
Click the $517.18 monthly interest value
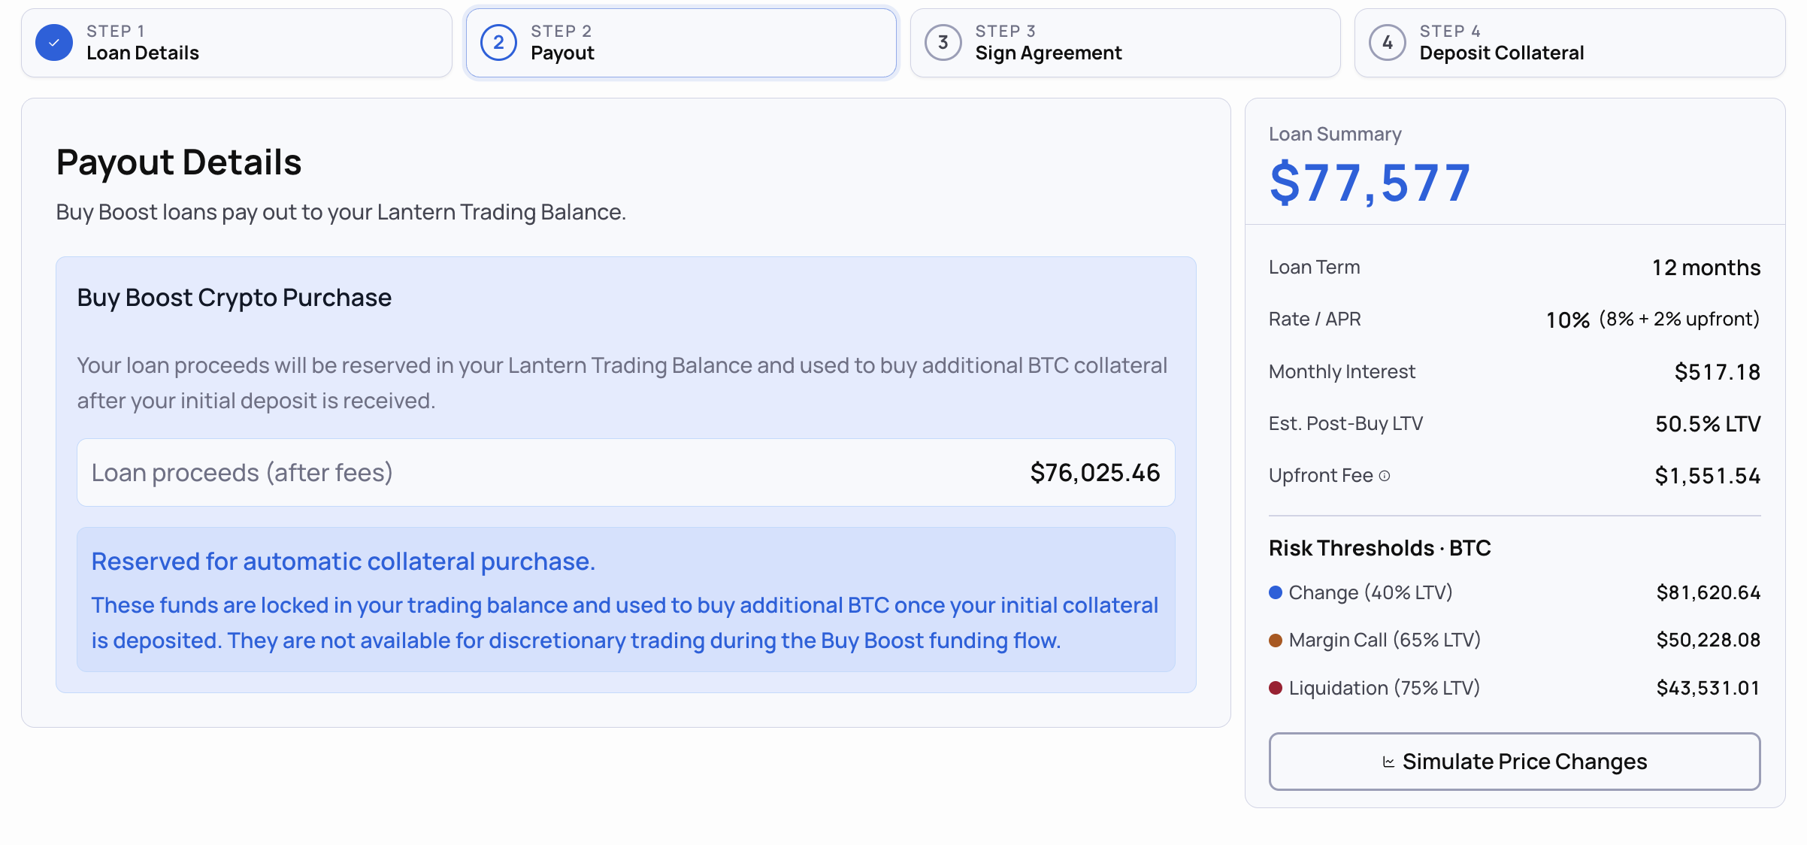point(1718,372)
